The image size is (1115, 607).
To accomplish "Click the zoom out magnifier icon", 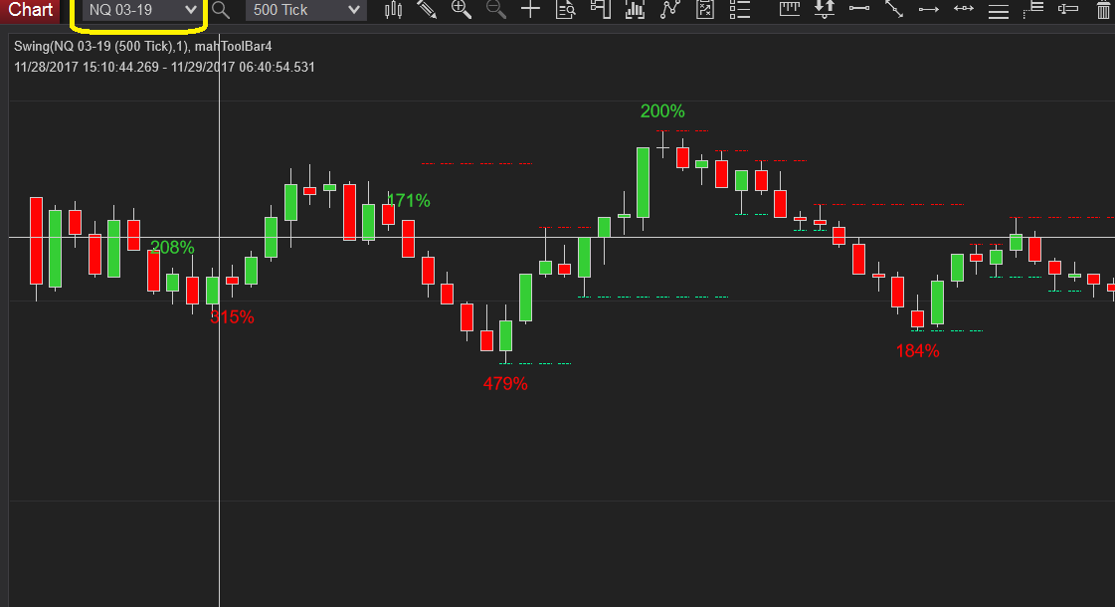I will [x=495, y=9].
